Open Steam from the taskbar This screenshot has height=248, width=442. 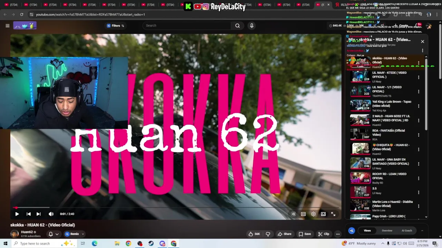(x=151, y=244)
